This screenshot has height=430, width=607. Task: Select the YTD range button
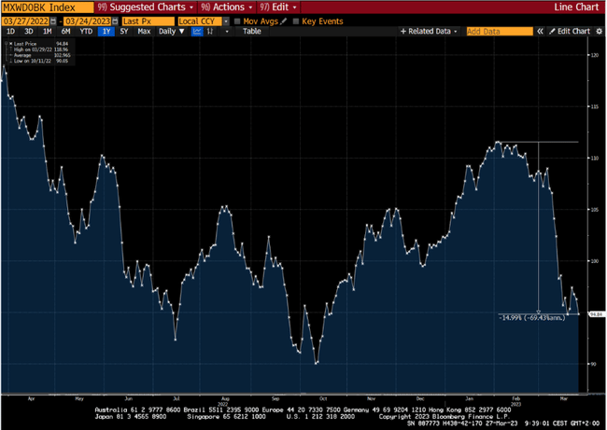coord(85,32)
